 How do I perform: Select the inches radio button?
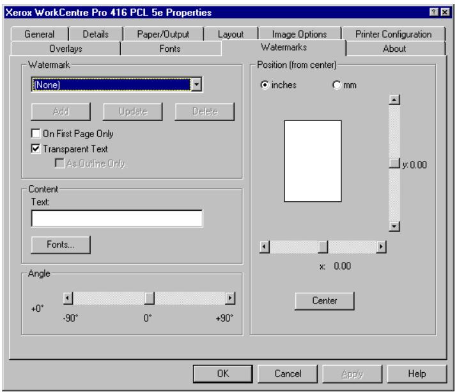[x=263, y=85]
